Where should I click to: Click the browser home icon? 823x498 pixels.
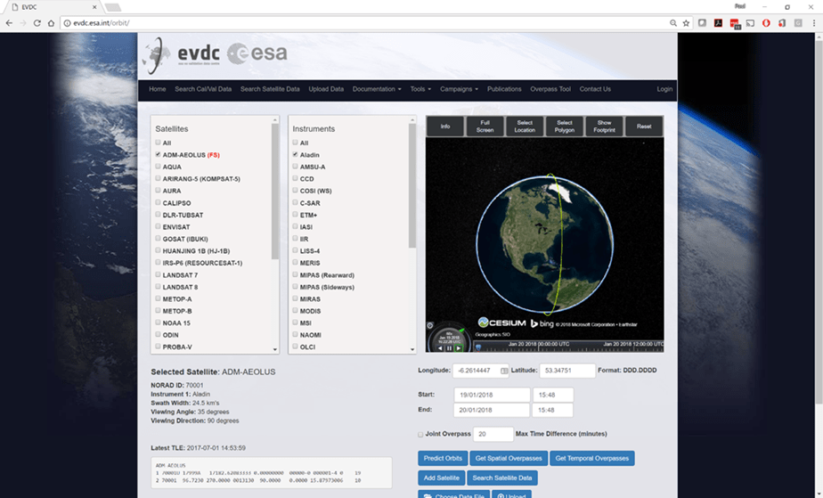click(51, 23)
